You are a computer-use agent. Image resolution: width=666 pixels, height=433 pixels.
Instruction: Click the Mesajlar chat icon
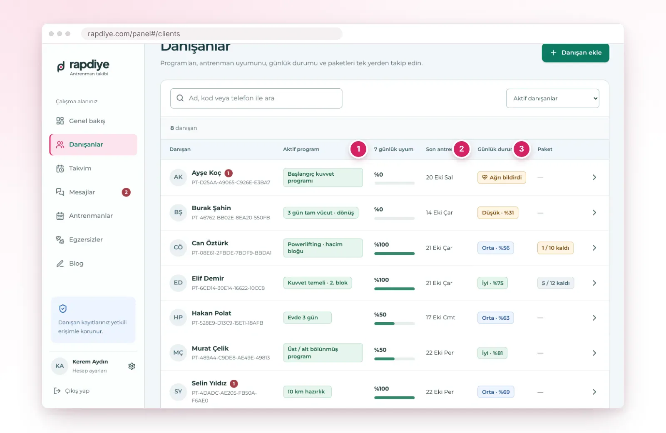(60, 192)
